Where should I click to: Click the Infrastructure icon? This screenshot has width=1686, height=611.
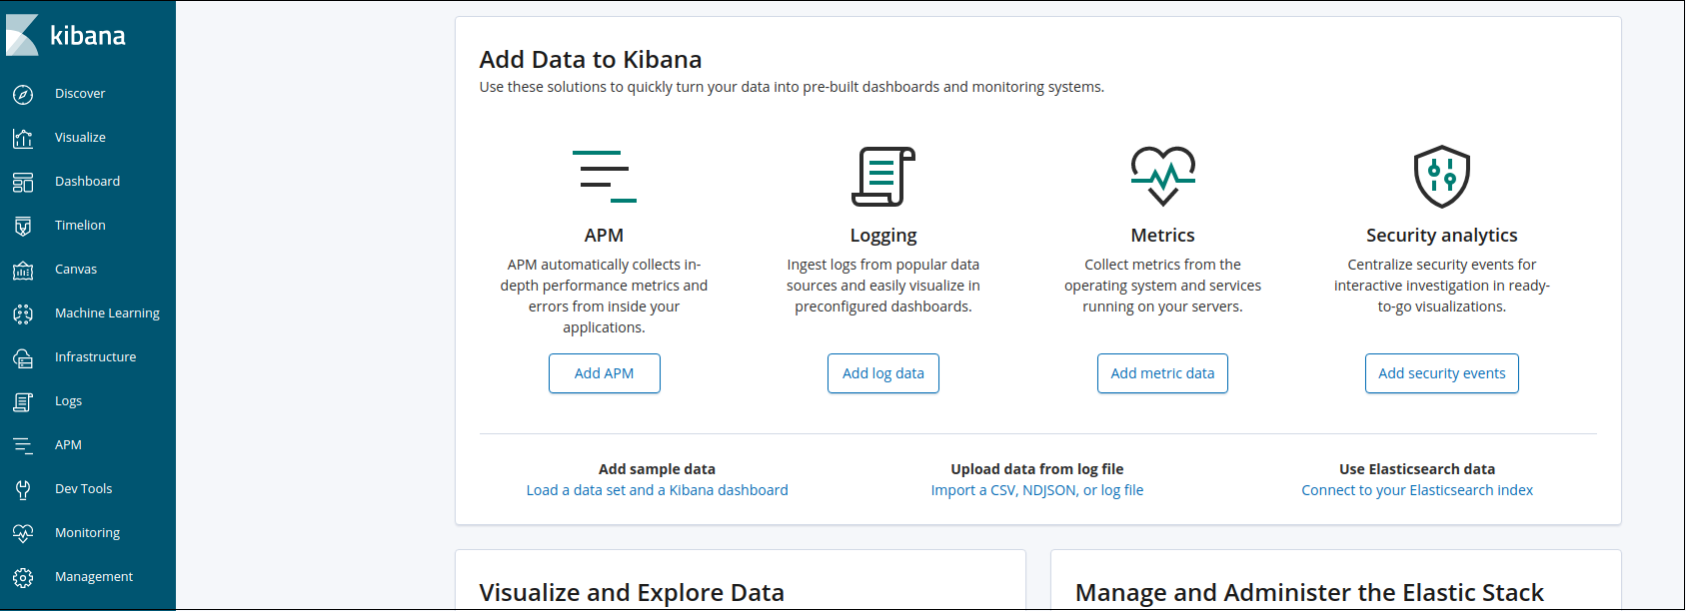click(x=23, y=357)
